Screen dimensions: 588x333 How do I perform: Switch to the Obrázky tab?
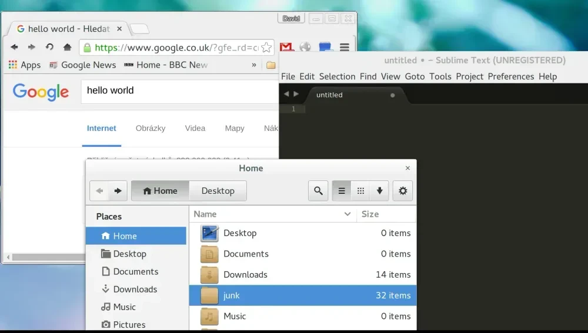tap(151, 129)
